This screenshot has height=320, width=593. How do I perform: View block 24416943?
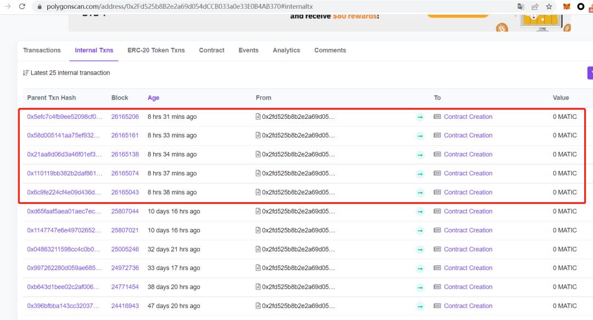125,306
